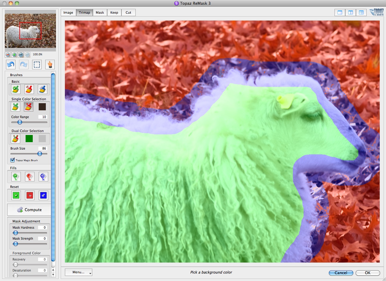The height and width of the screenshot is (281, 386).
Task: Switch to the Mask tab
Action: (100, 12)
